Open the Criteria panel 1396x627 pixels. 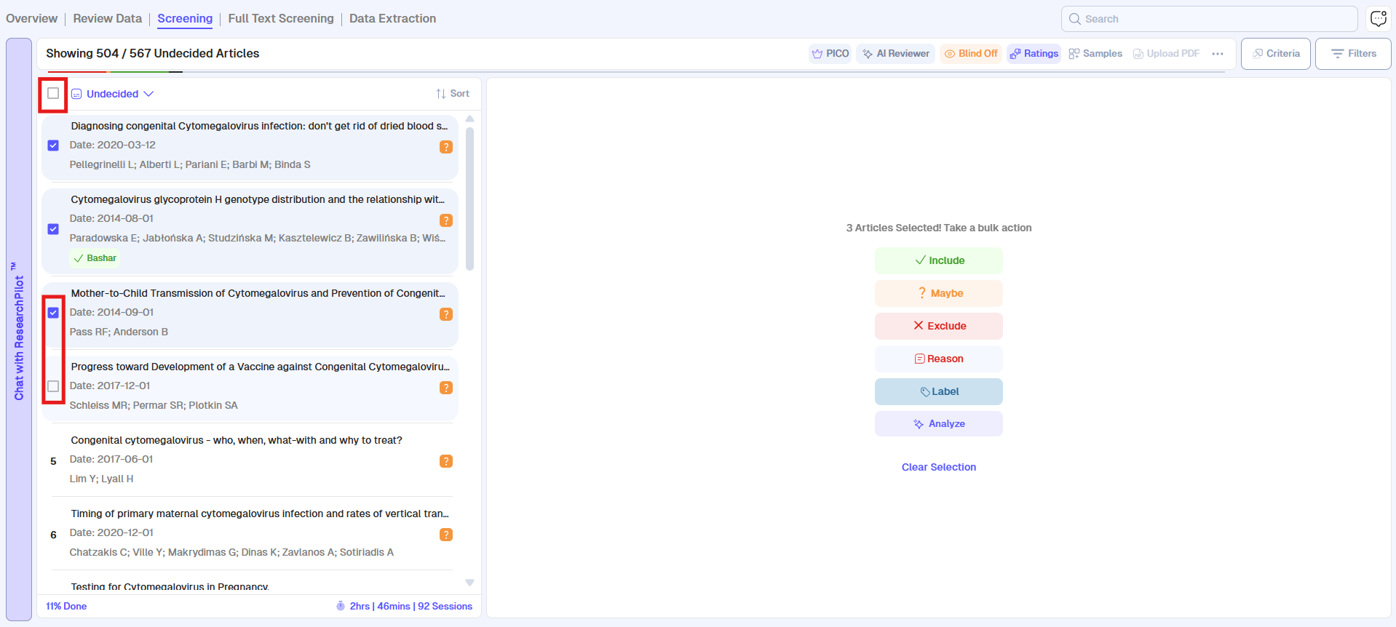click(1275, 54)
